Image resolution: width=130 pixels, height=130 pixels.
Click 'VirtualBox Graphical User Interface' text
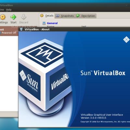coord(102,115)
